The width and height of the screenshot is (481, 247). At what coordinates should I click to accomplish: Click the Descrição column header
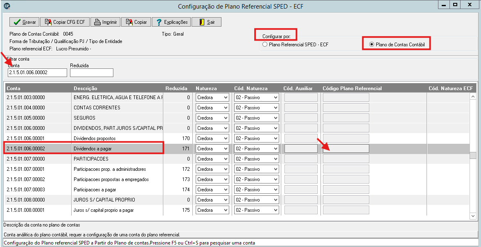(x=85, y=88)
